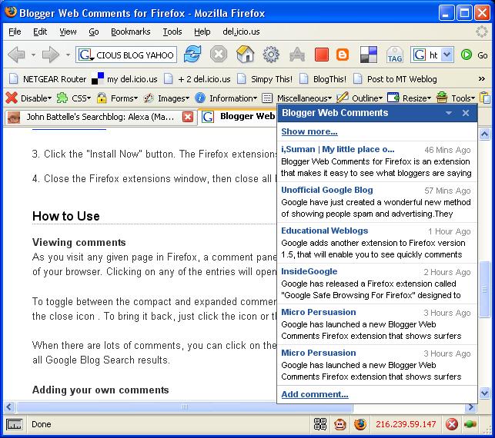Image resolution: width=495 pixels, height=438 pixels.
Task: Click the red X status bar icon
Action: (x=452, y=424)
